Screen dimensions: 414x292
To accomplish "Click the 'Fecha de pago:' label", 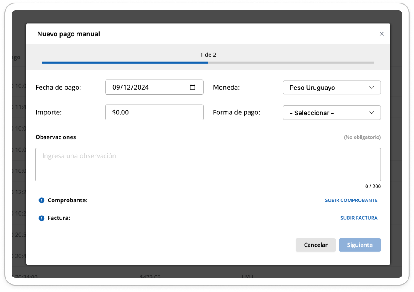I will point(58,88).
